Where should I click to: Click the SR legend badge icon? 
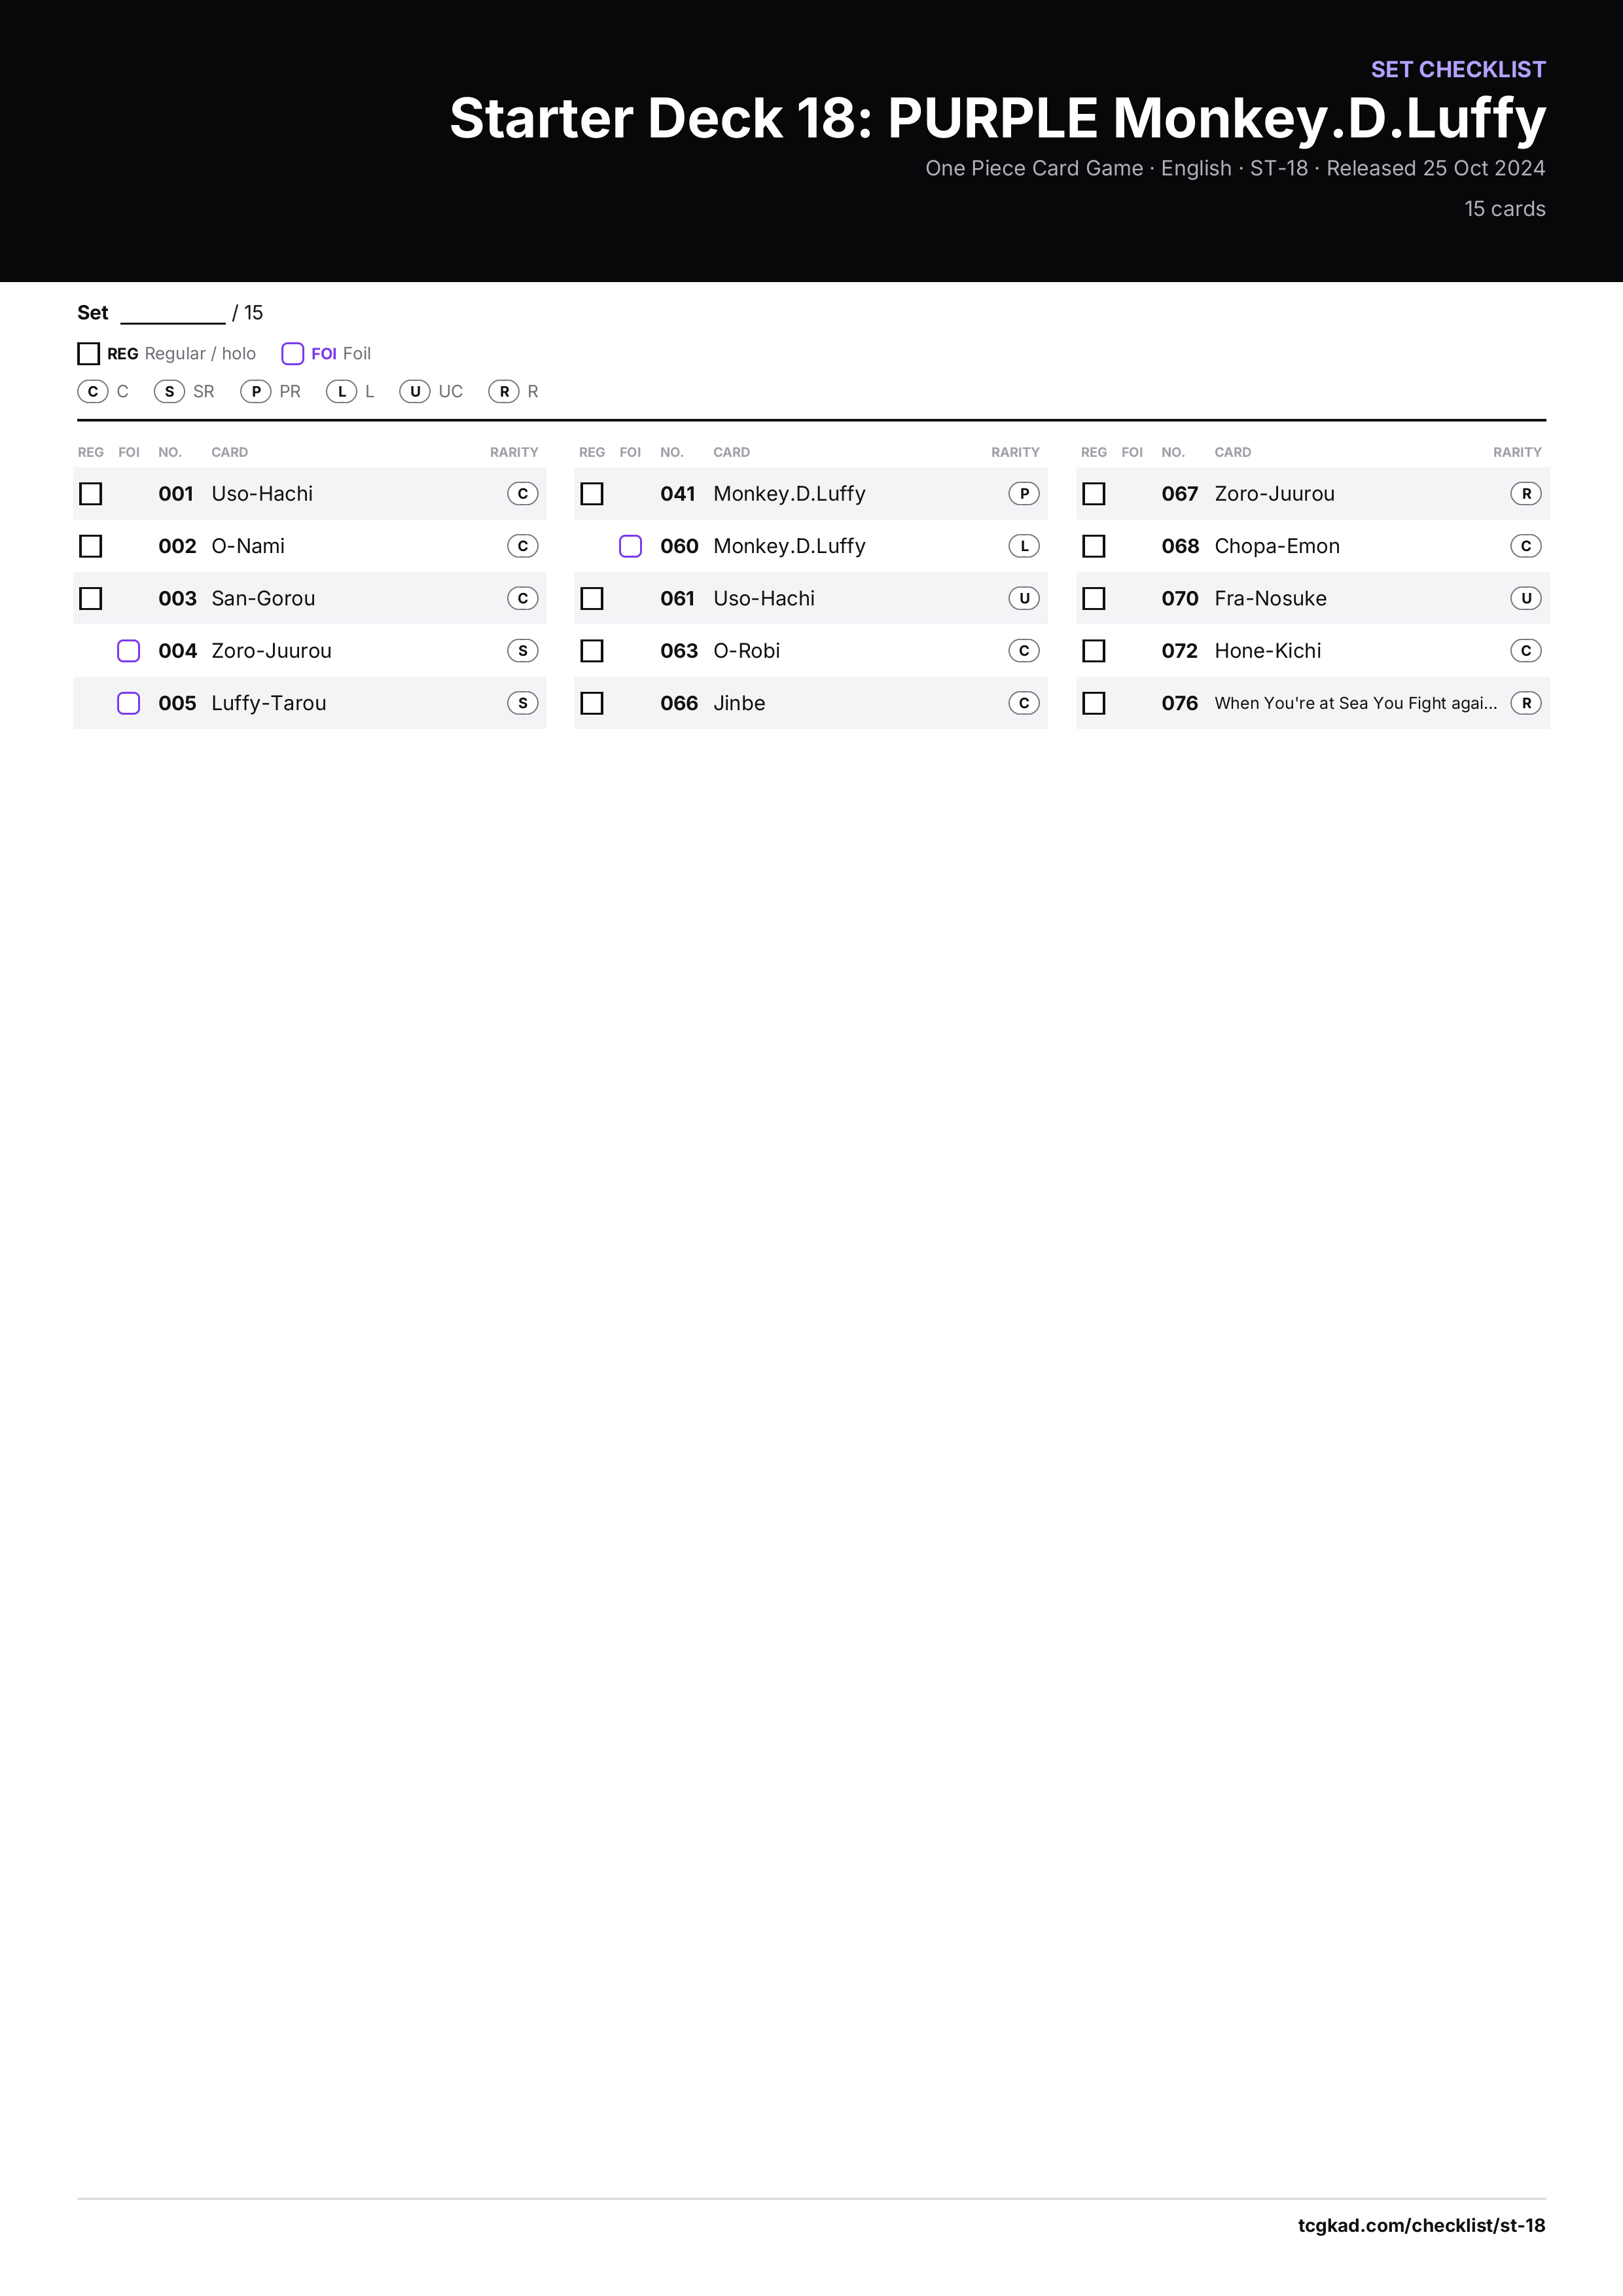pyautogui.click(x=170, y=391)
